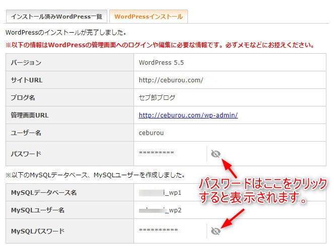This screenshot has width=334, height=246.
Task: Click the note about created MySQL database and user
Action: point(95,175)
